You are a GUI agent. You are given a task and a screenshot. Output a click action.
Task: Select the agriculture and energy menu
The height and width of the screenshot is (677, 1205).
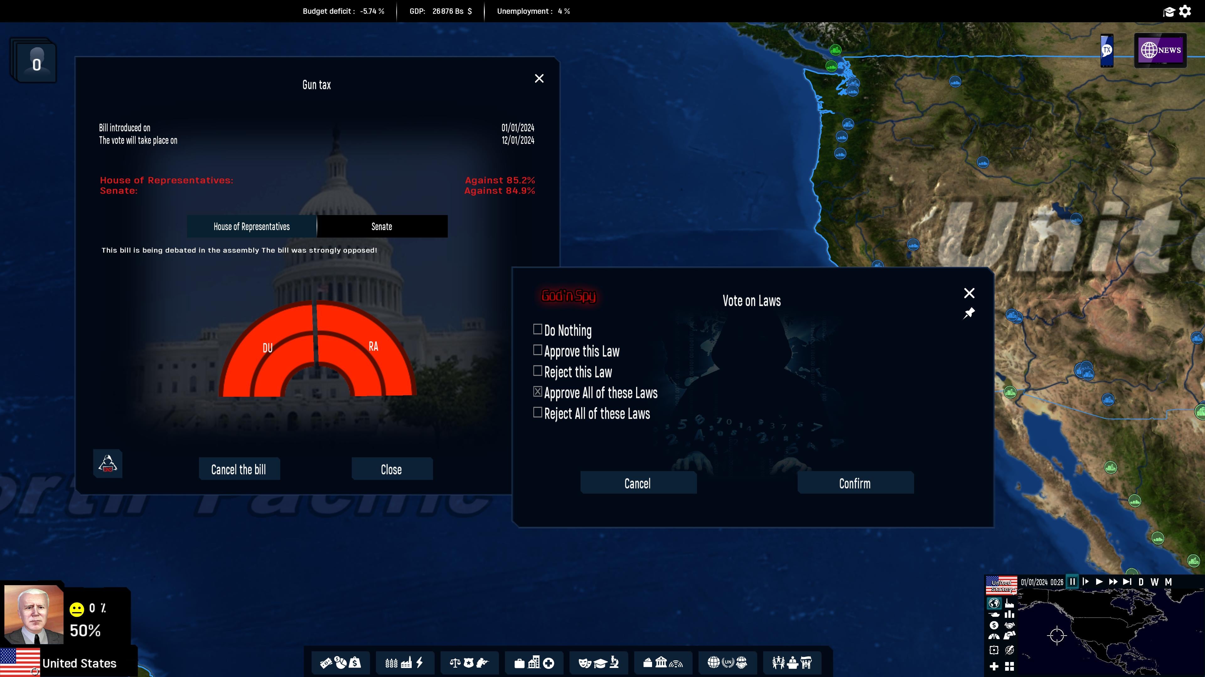point(404,663)
